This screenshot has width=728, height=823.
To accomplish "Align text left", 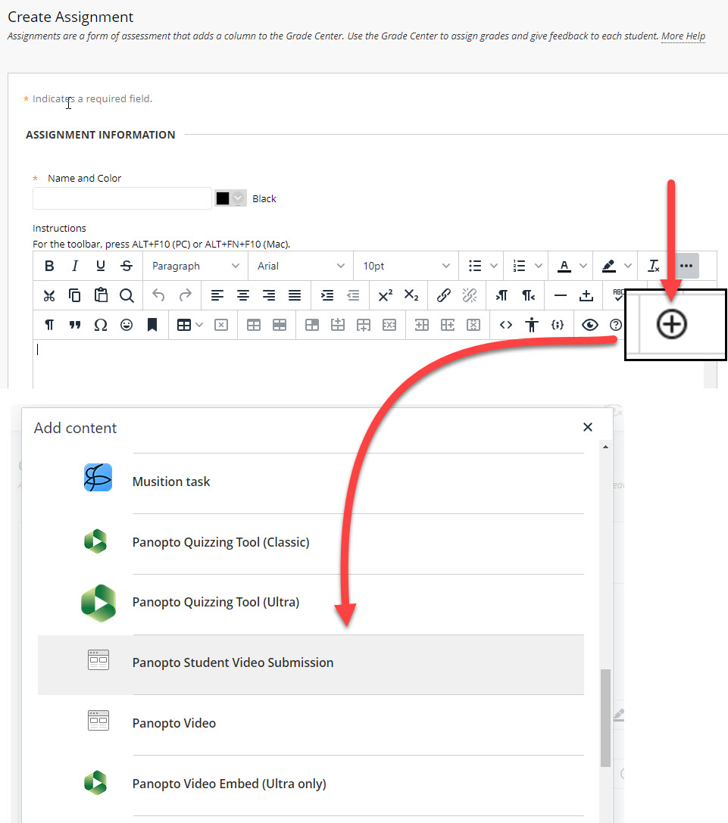I will coord(217,295).
